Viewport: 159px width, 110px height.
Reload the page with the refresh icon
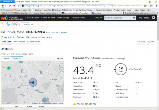pos(10,6)
